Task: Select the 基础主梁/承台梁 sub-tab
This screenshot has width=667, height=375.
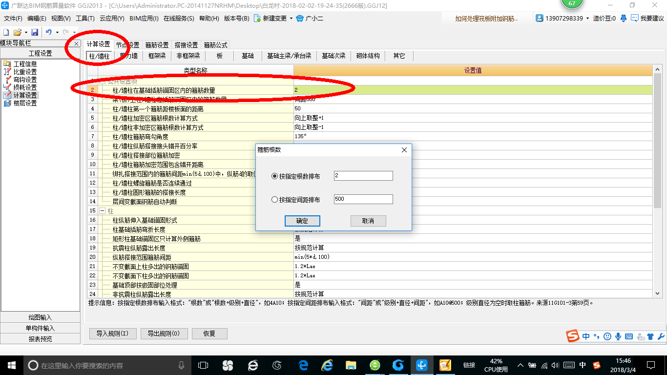Action: 289,56
